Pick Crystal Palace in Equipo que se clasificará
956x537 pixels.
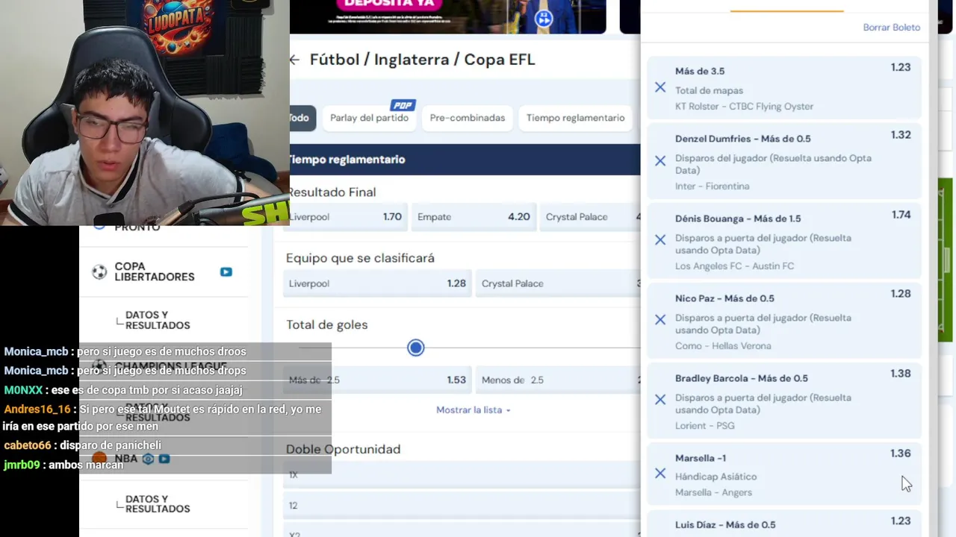pyautogui.click(x=558, y=283)
